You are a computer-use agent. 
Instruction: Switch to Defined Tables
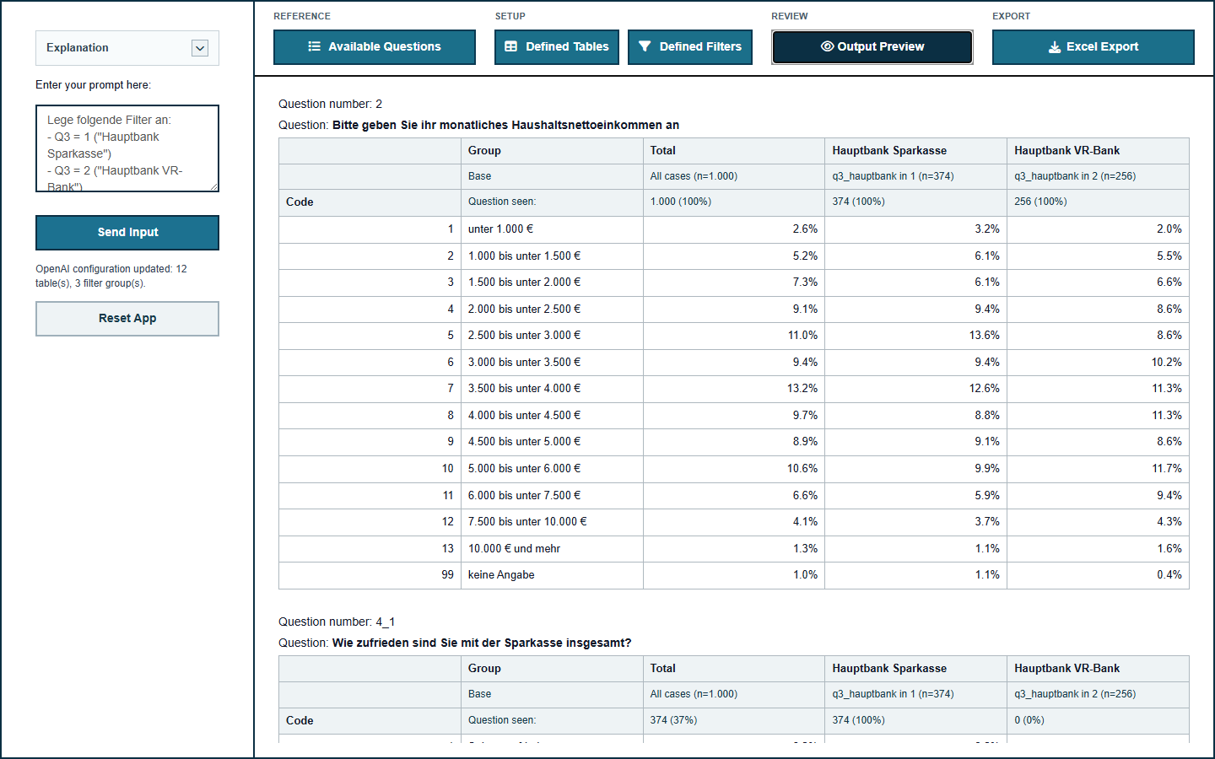pos(557,47)
